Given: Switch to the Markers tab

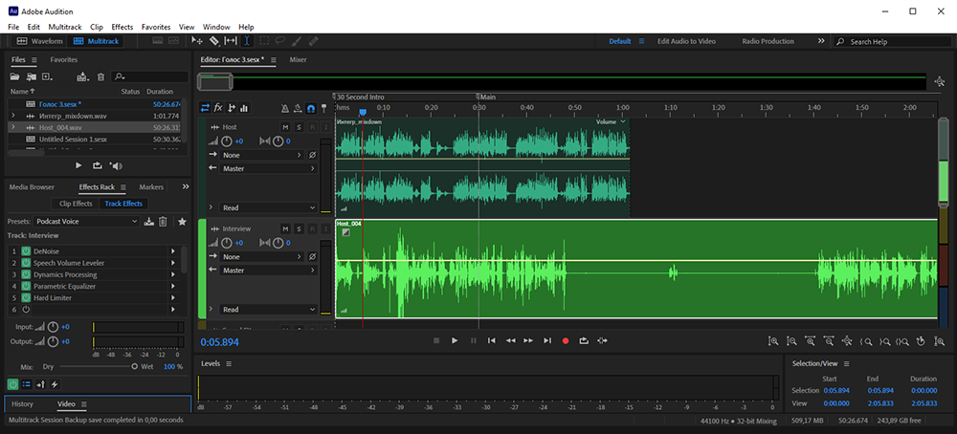Looking at the screenshot, I should tap(151, 187).
